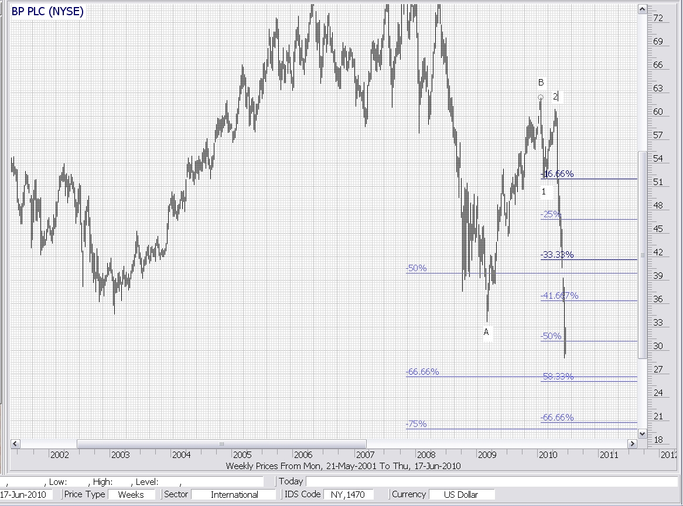Click the horizontal scrollbar thumb

221,444
